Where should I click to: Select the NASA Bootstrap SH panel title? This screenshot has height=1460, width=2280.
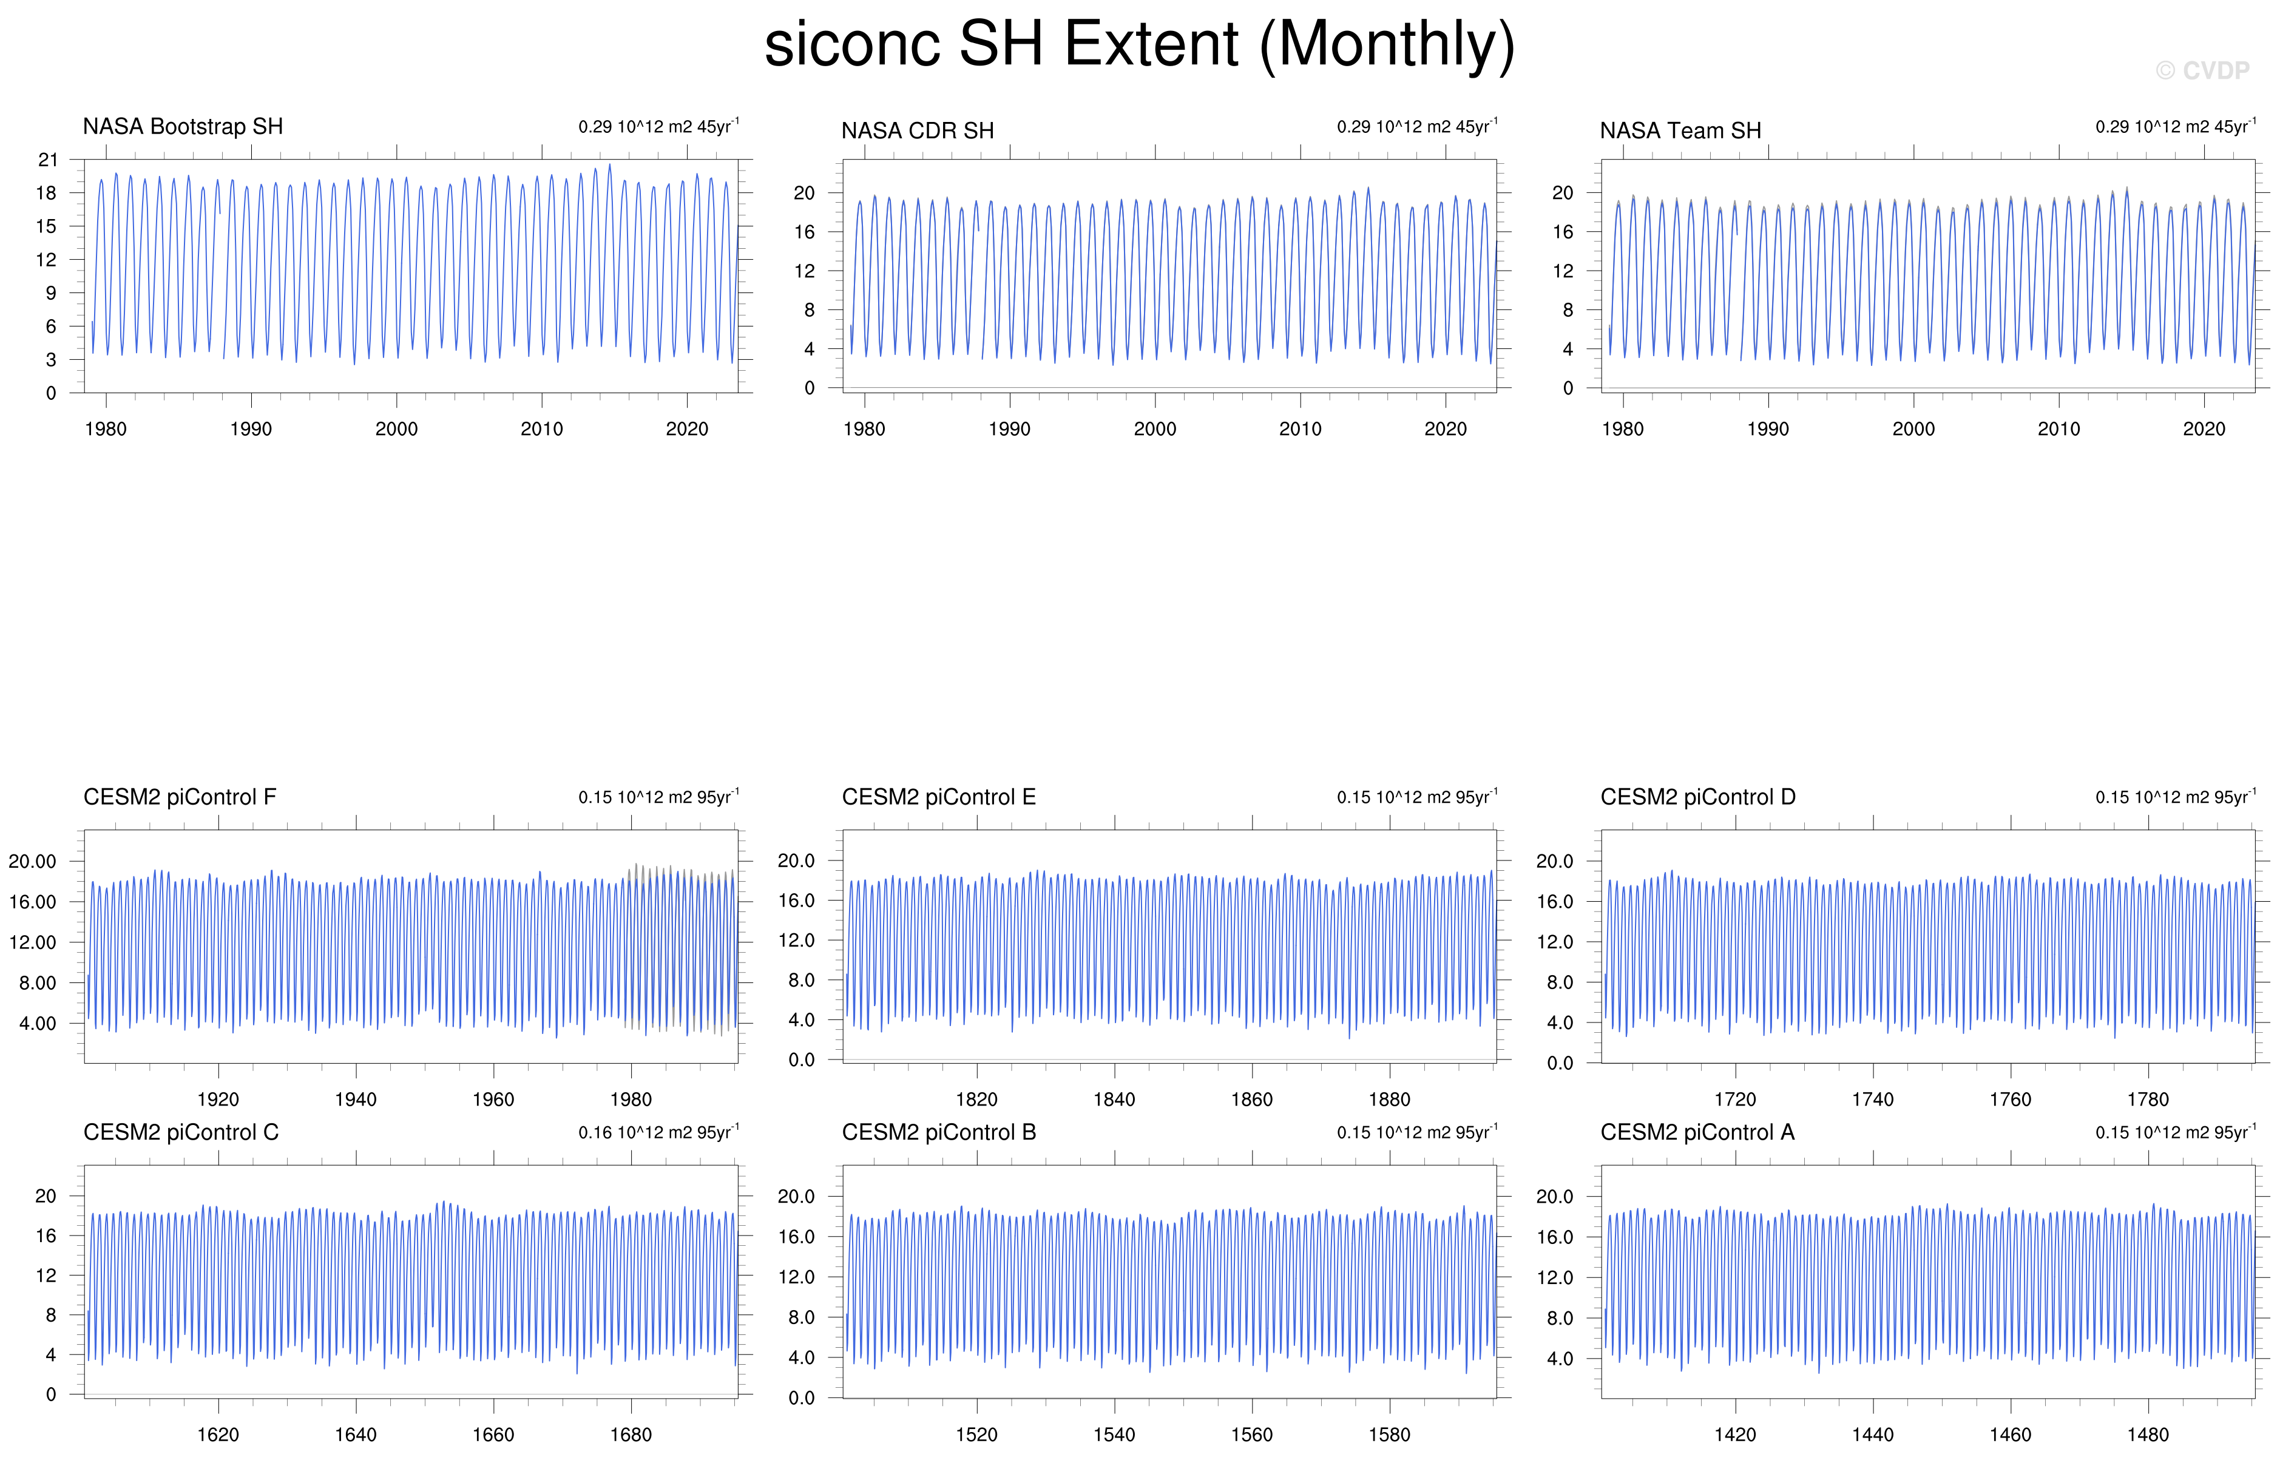coord(183,126)
